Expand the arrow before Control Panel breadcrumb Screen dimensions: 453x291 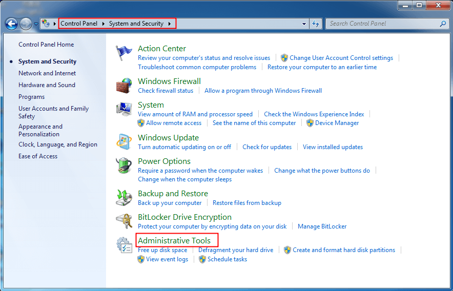pyautogui.click(x=55, y=24)
